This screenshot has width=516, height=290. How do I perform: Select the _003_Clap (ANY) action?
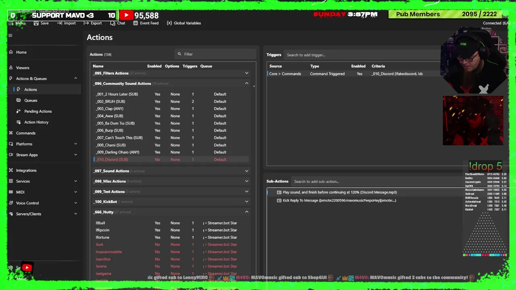[171, 109]
